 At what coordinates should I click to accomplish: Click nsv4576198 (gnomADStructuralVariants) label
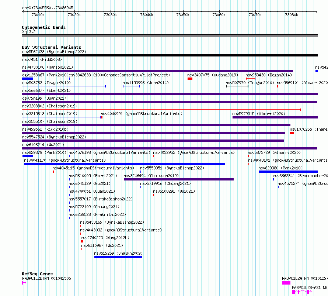(109, 152)
